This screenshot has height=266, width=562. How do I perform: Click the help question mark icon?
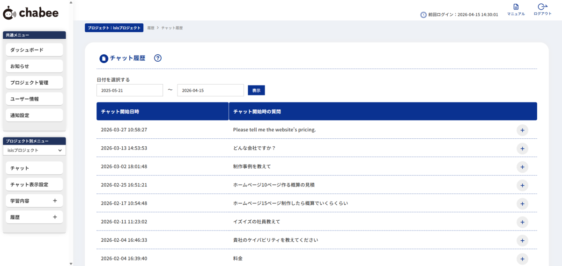click(x=158, y=58)
